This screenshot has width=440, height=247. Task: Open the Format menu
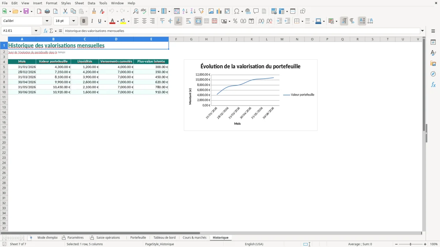[52, 3]
